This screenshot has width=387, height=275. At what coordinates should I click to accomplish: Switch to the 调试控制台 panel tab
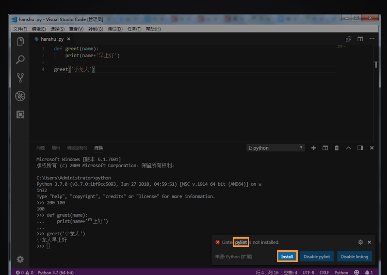[x=77, y=148]
